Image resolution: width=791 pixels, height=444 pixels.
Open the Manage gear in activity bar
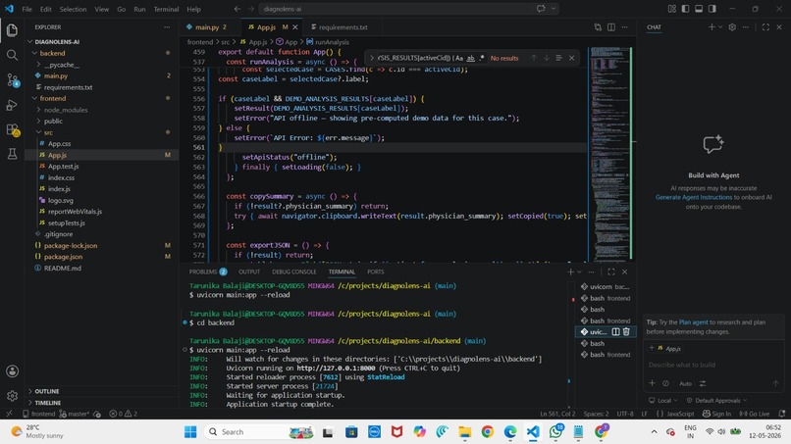12,396
